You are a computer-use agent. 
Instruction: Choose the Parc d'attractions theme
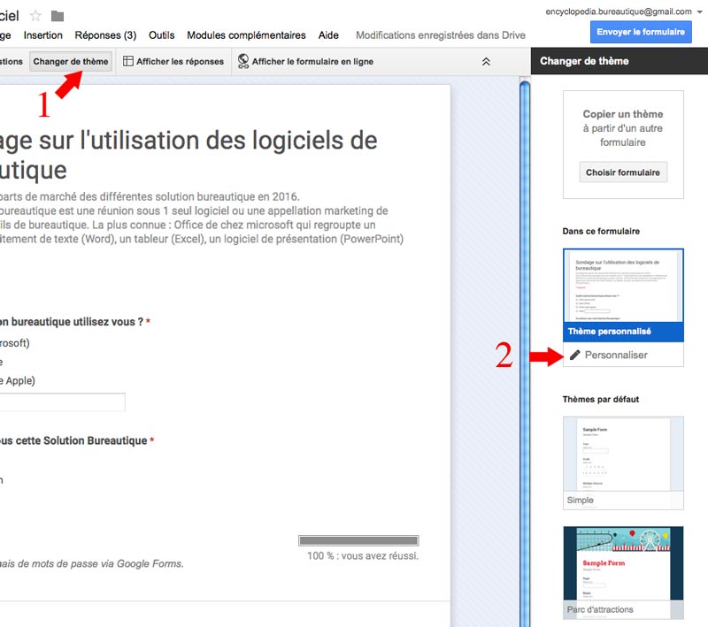(623, 570)
